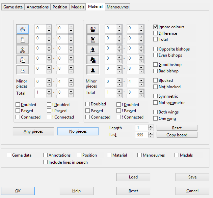Image resolution: width=213 pixels, height=198 pixels.
Task: Click the Save button
Action: tap(192, 177)
